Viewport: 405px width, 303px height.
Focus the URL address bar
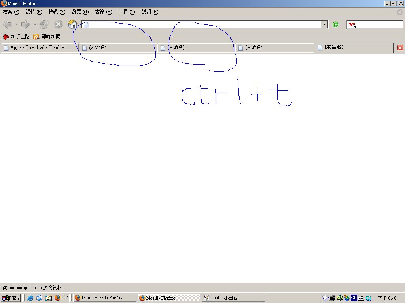tap(201, 24)
